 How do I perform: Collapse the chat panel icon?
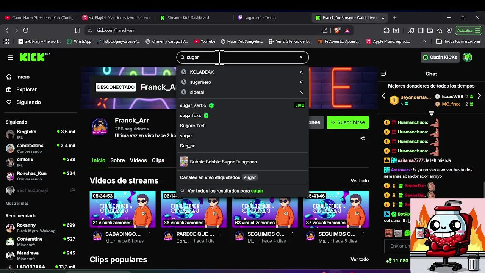click(384, 74)
